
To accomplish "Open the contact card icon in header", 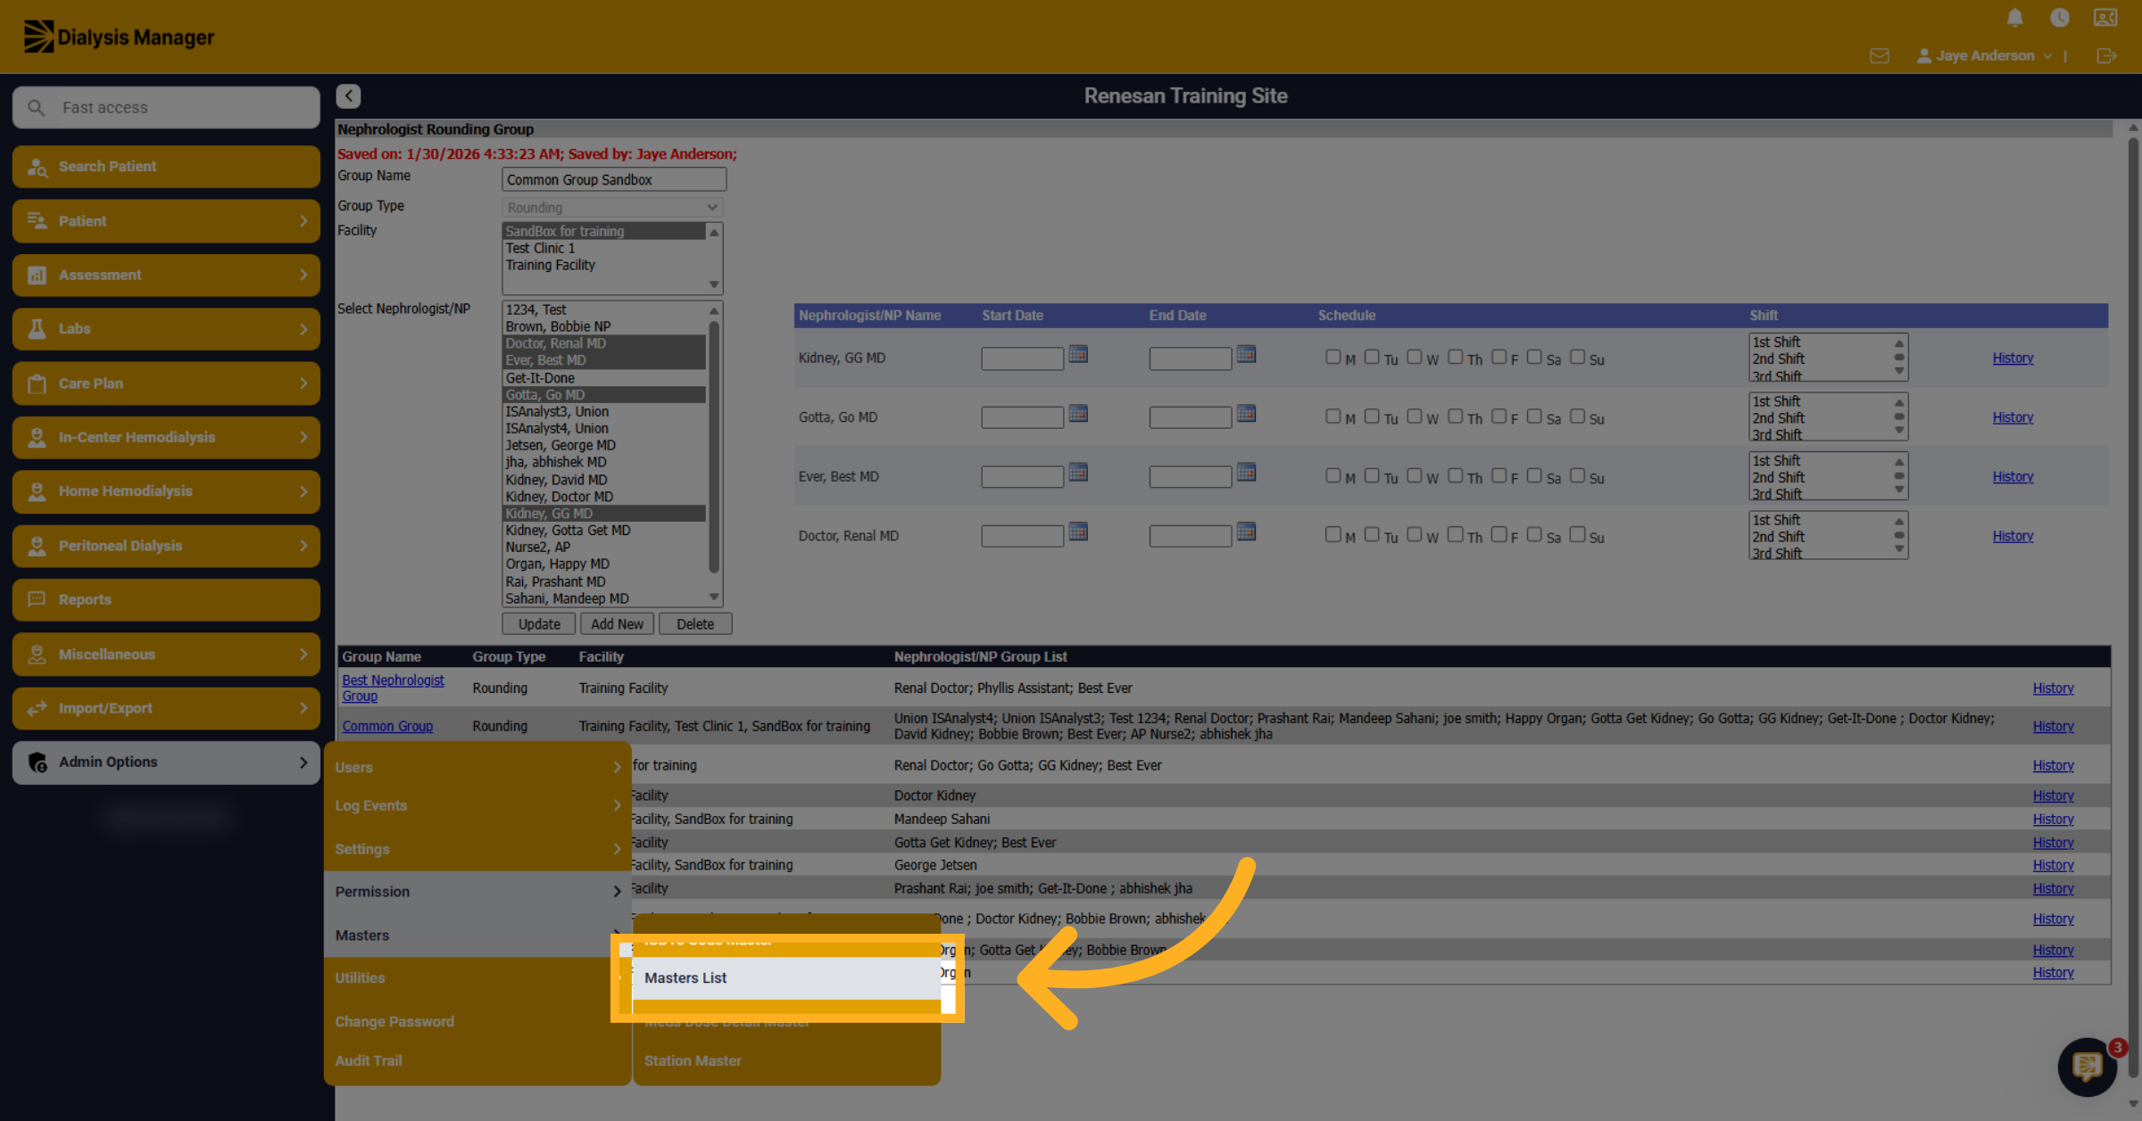I will tap(2105, 18).
